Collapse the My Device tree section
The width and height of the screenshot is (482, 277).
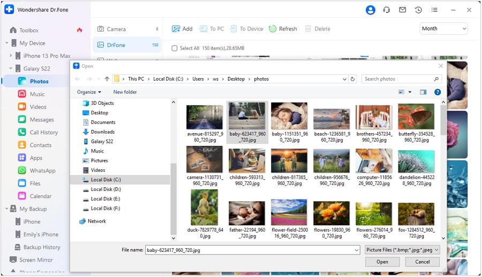(7, 43)
